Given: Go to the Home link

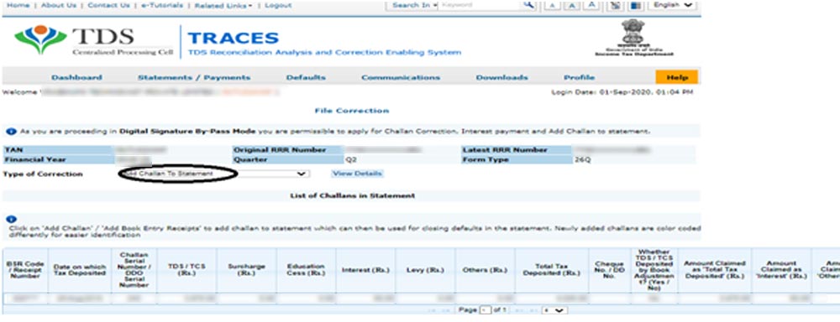Looking at the screenshot, I should point(18,5).
